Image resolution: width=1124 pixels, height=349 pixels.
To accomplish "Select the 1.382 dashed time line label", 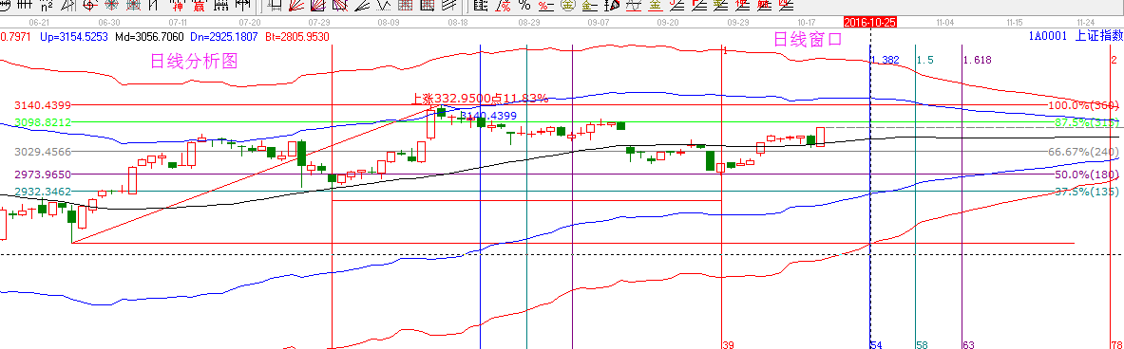I will tap(886, 60).
